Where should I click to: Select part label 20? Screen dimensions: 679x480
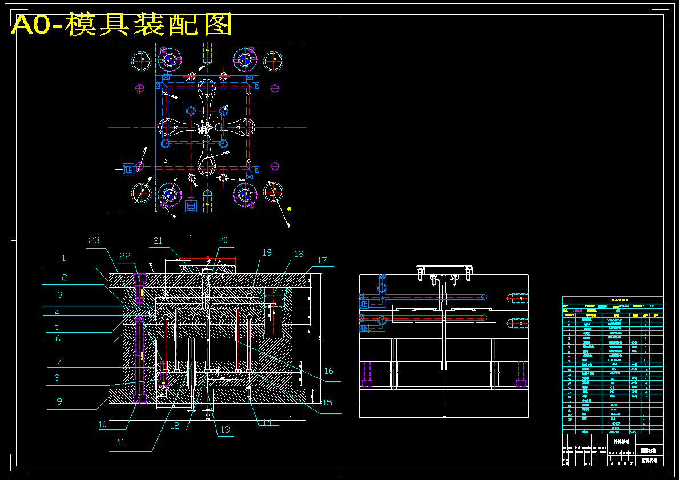point(223,240)
